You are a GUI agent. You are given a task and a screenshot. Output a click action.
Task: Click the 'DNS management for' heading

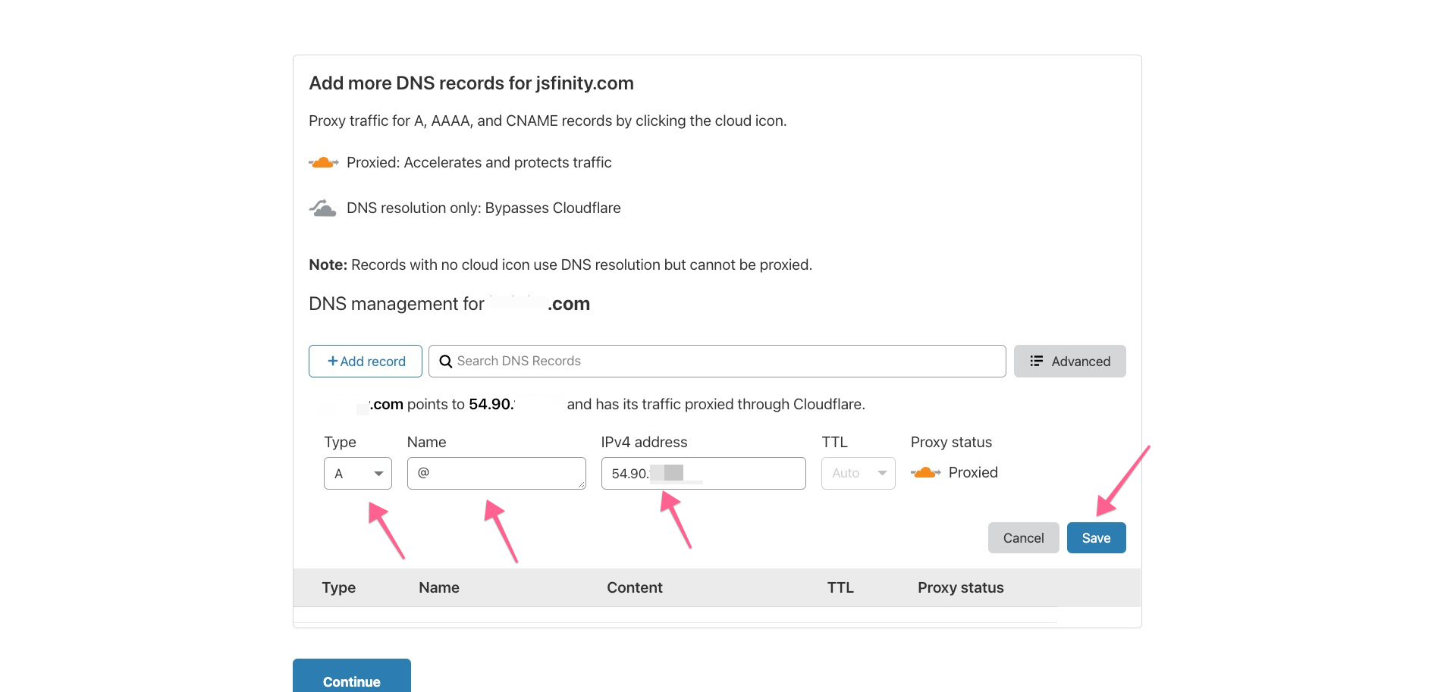(x=449, y=304)
